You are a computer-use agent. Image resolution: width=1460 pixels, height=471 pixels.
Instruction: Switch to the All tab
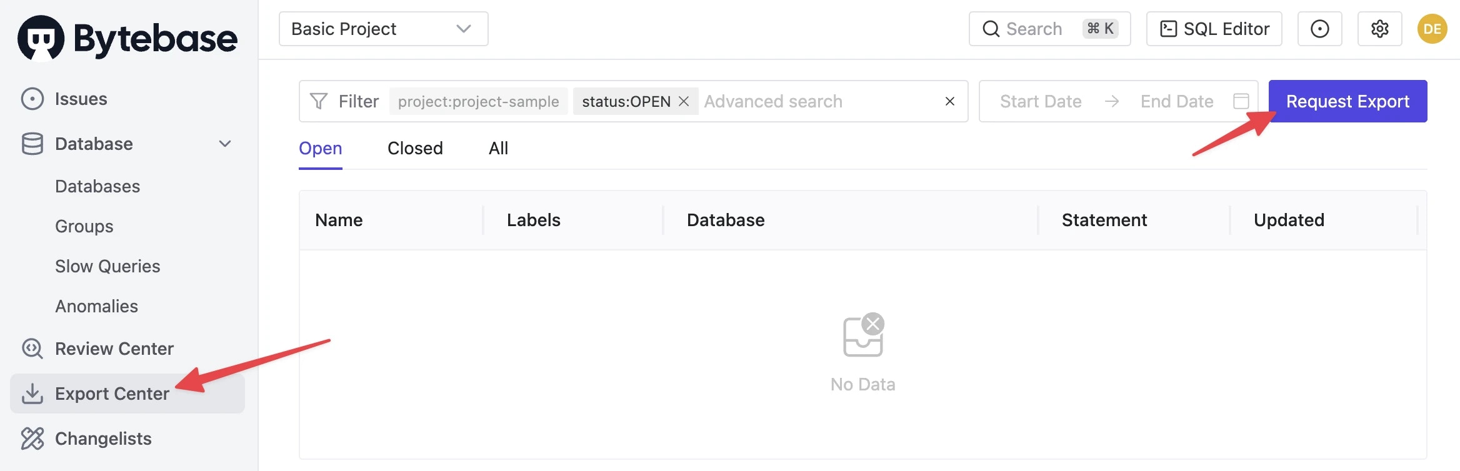pos(498,148)
